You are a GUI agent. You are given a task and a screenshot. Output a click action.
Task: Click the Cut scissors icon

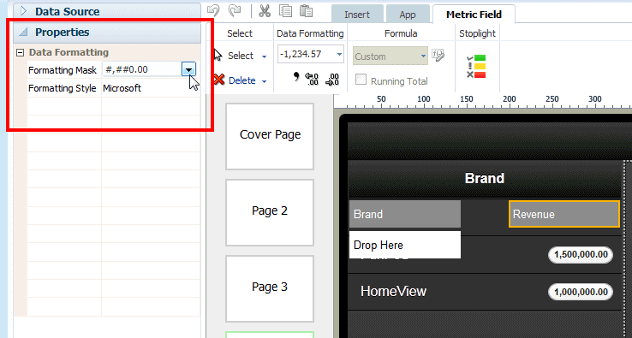[265, 11]
